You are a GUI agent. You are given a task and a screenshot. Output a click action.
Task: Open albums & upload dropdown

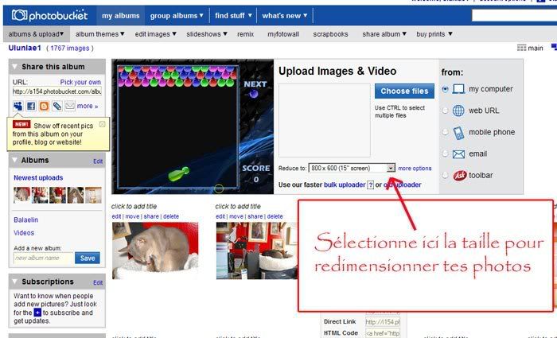[37, 34]
